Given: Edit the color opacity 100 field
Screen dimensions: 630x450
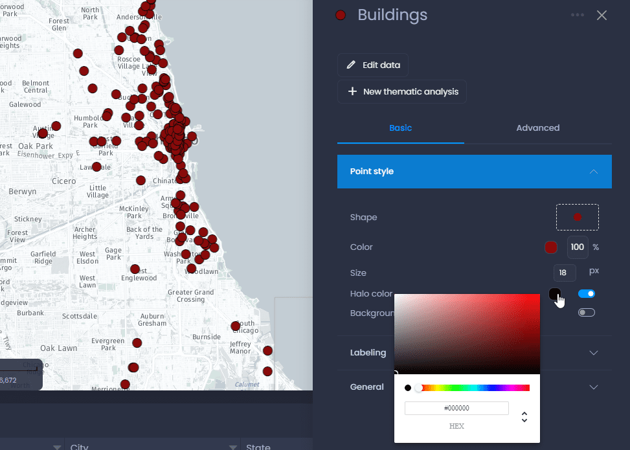Looking at the screenshot, I should (x=578, y=247).
